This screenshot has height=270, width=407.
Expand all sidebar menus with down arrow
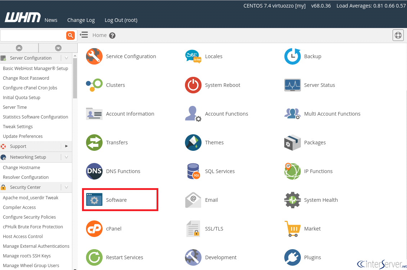[x=58, y=48]
